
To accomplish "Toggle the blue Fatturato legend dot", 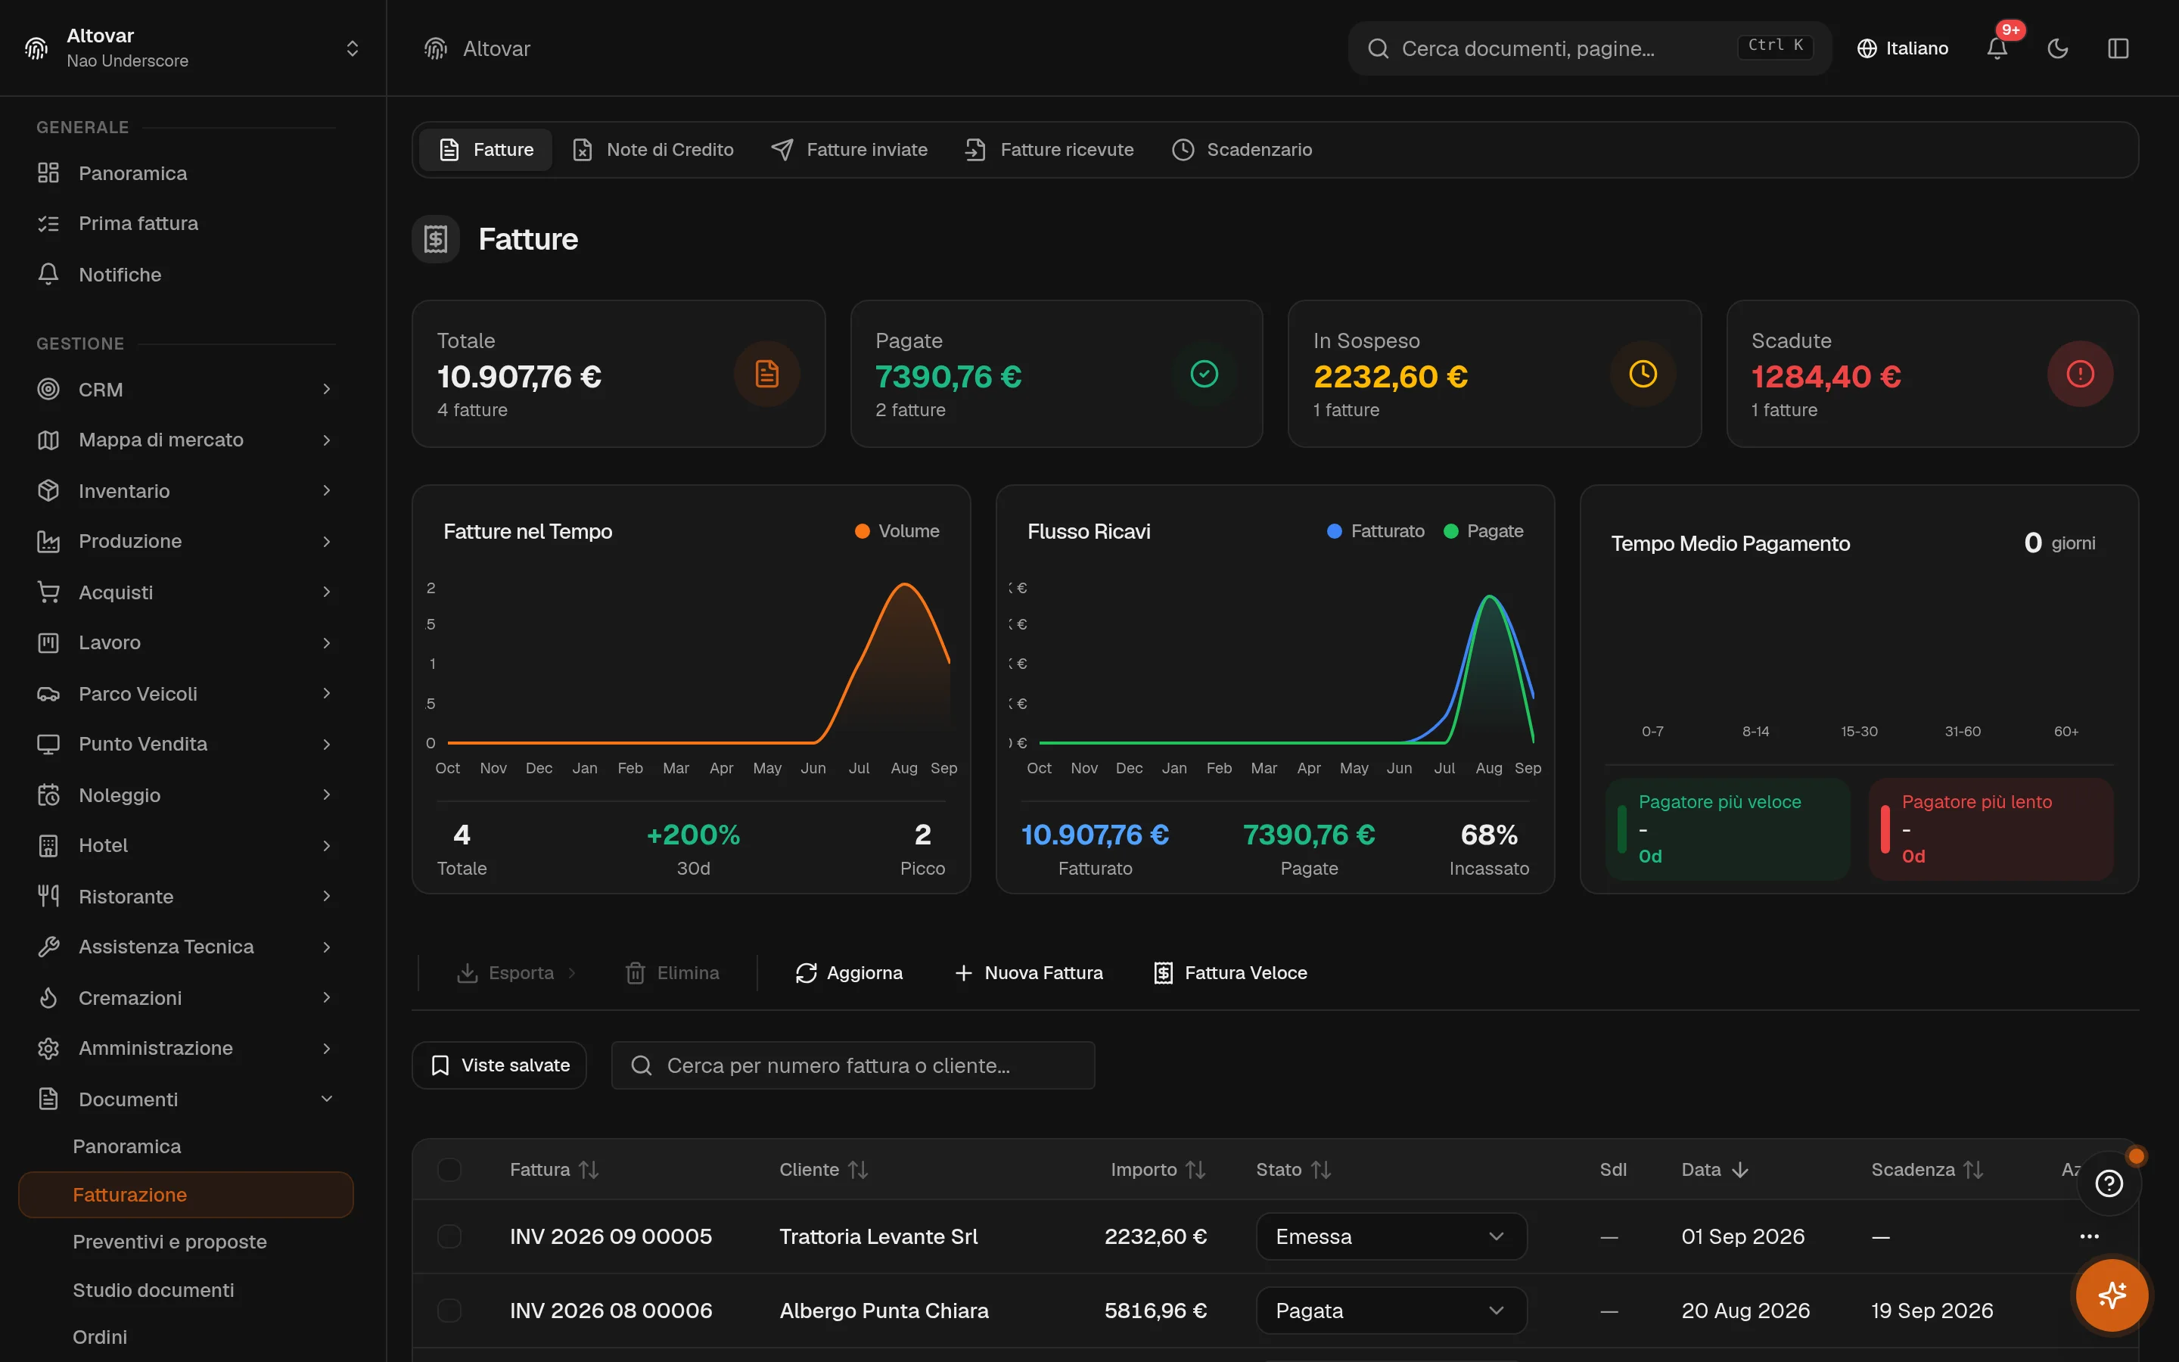I will tap(1335, 531).
